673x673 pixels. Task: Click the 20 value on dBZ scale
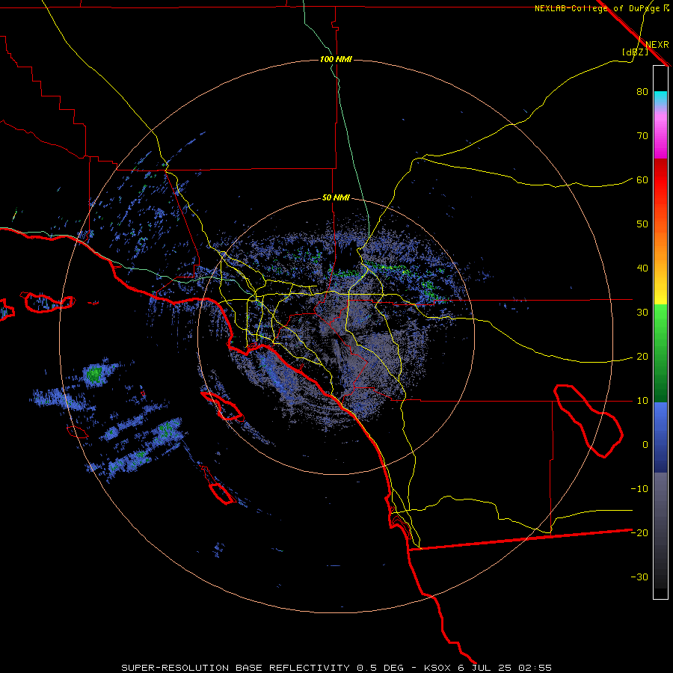coord(642,357)
